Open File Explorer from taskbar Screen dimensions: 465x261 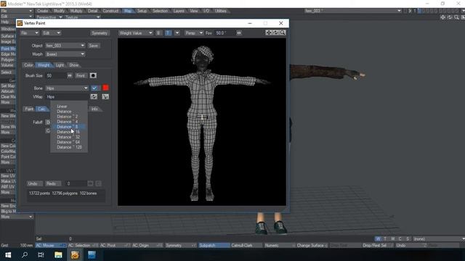(58, 254)
